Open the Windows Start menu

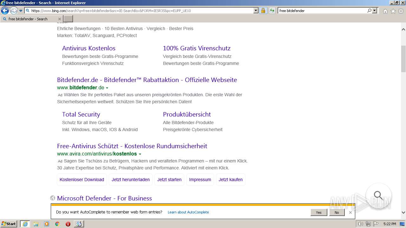point(9,224)
